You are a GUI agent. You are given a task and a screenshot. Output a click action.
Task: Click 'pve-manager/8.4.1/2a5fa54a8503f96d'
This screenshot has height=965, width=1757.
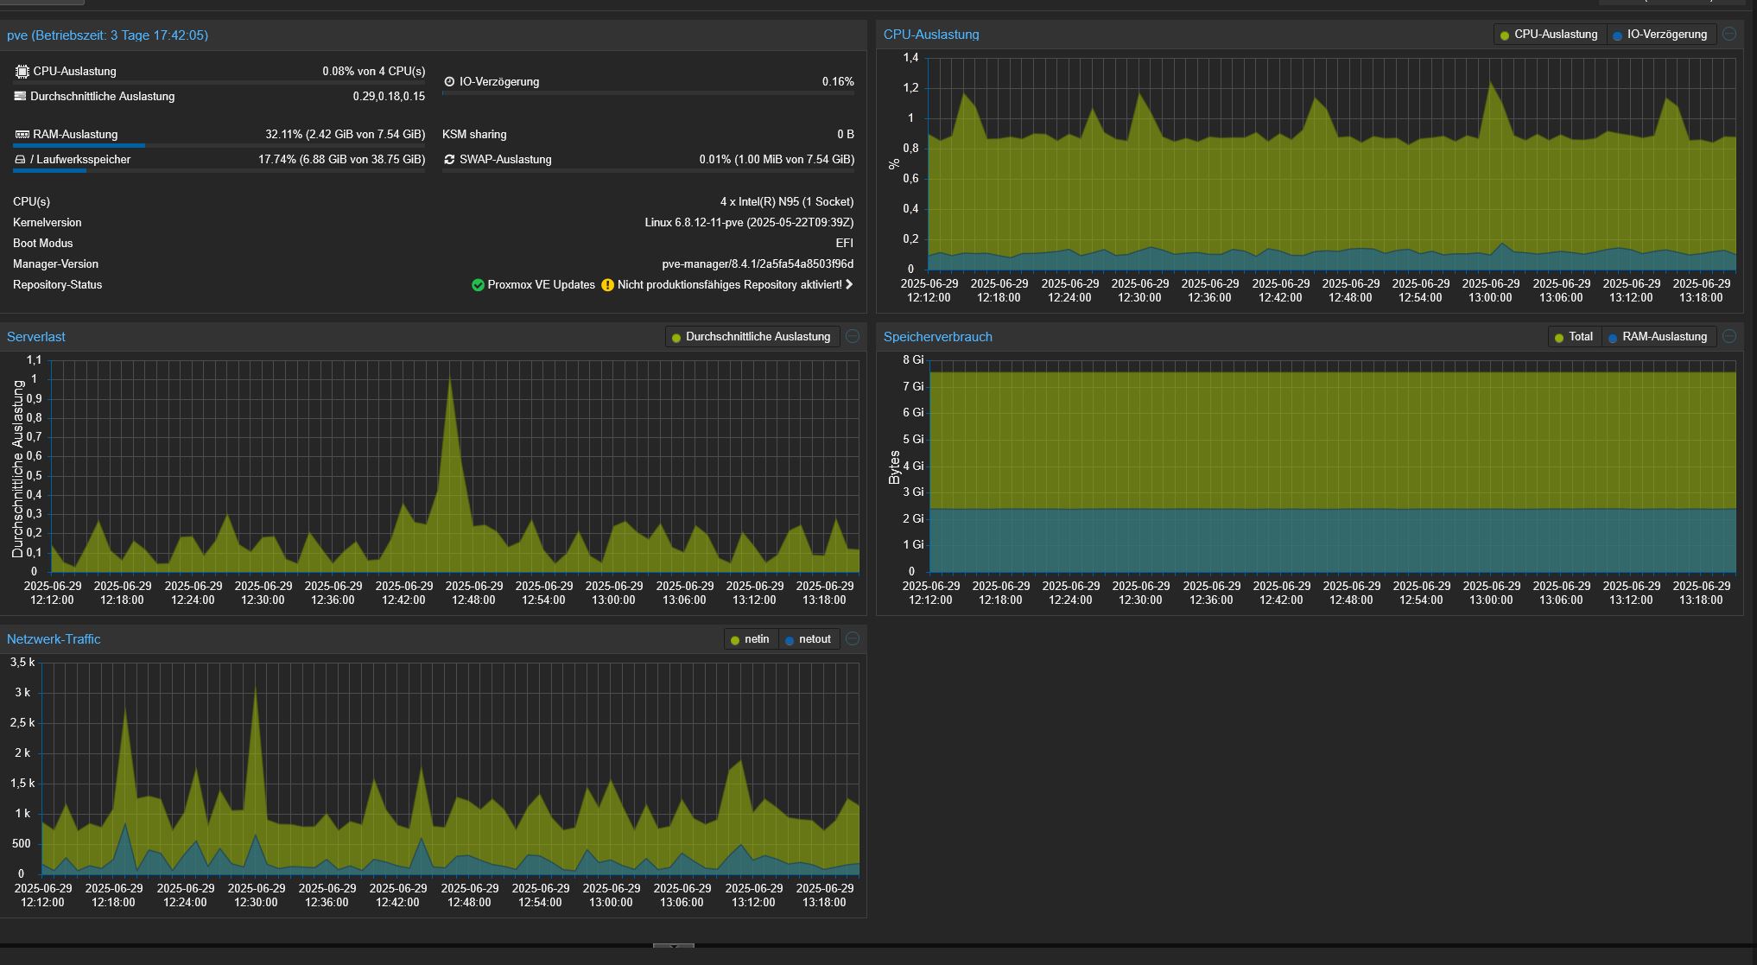pyautogui.click(x=758, y=264)
